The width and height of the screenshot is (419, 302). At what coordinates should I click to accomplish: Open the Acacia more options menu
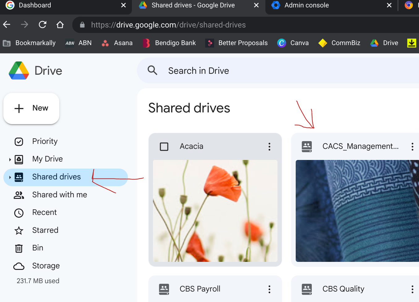coord(269,146)
